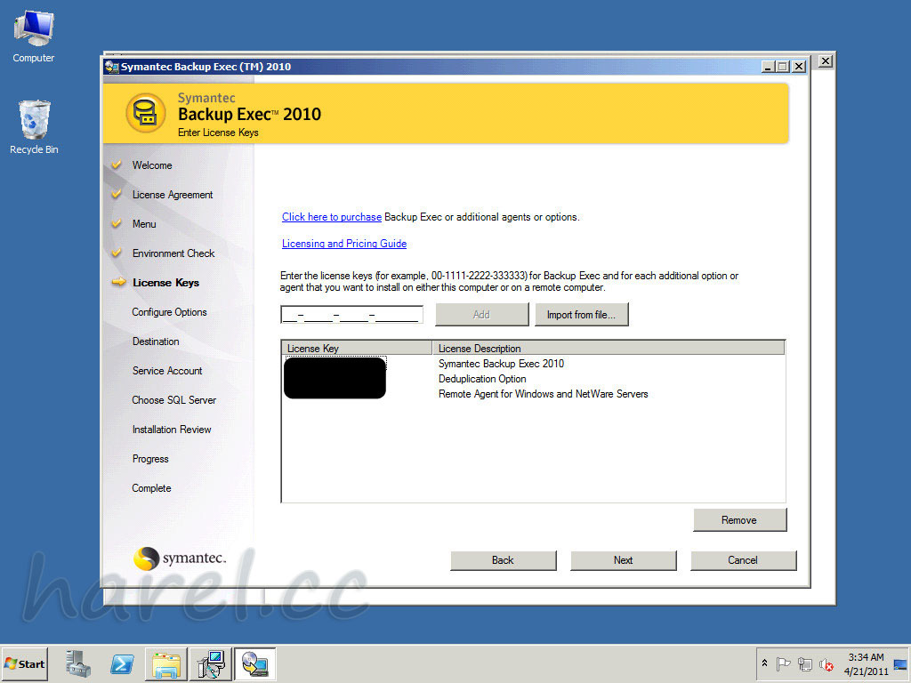Click the Installation Review step
The image size is (911, 683).
click(x=172, y=430)
